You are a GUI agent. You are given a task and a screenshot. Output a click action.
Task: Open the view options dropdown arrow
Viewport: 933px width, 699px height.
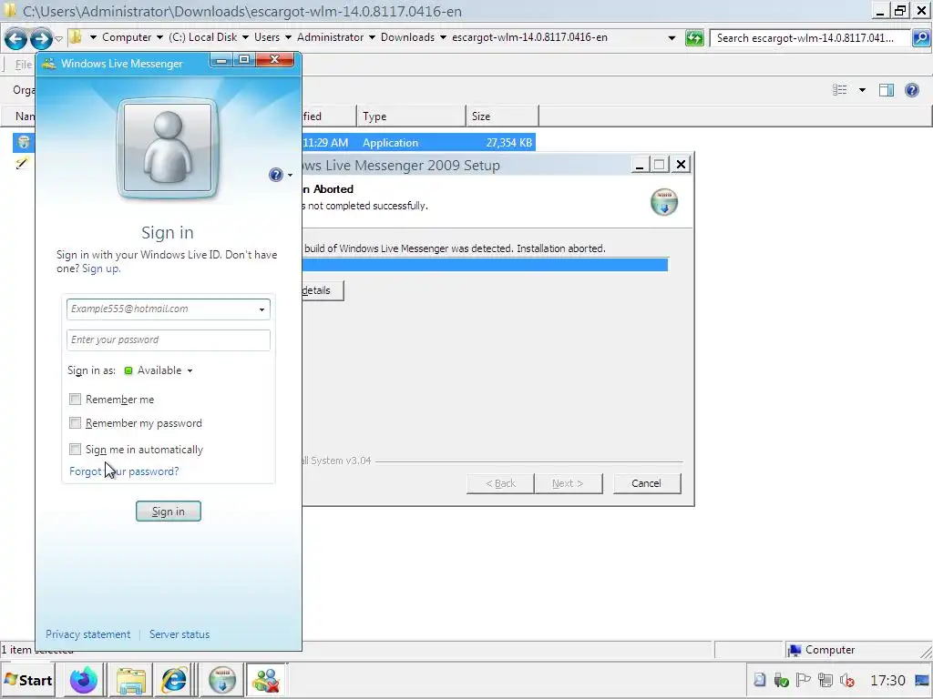click(862, 90)
